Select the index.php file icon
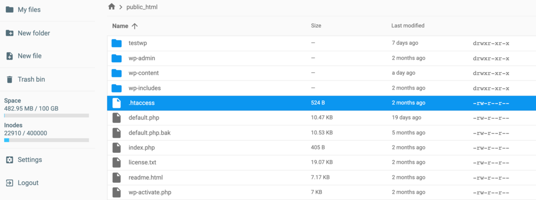 click(x=117, y=148)
